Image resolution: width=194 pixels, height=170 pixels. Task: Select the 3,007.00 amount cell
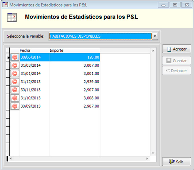[75, 65]
